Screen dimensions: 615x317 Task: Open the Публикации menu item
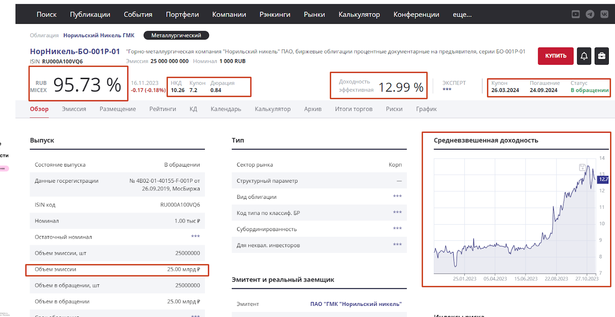pos(90,15)
